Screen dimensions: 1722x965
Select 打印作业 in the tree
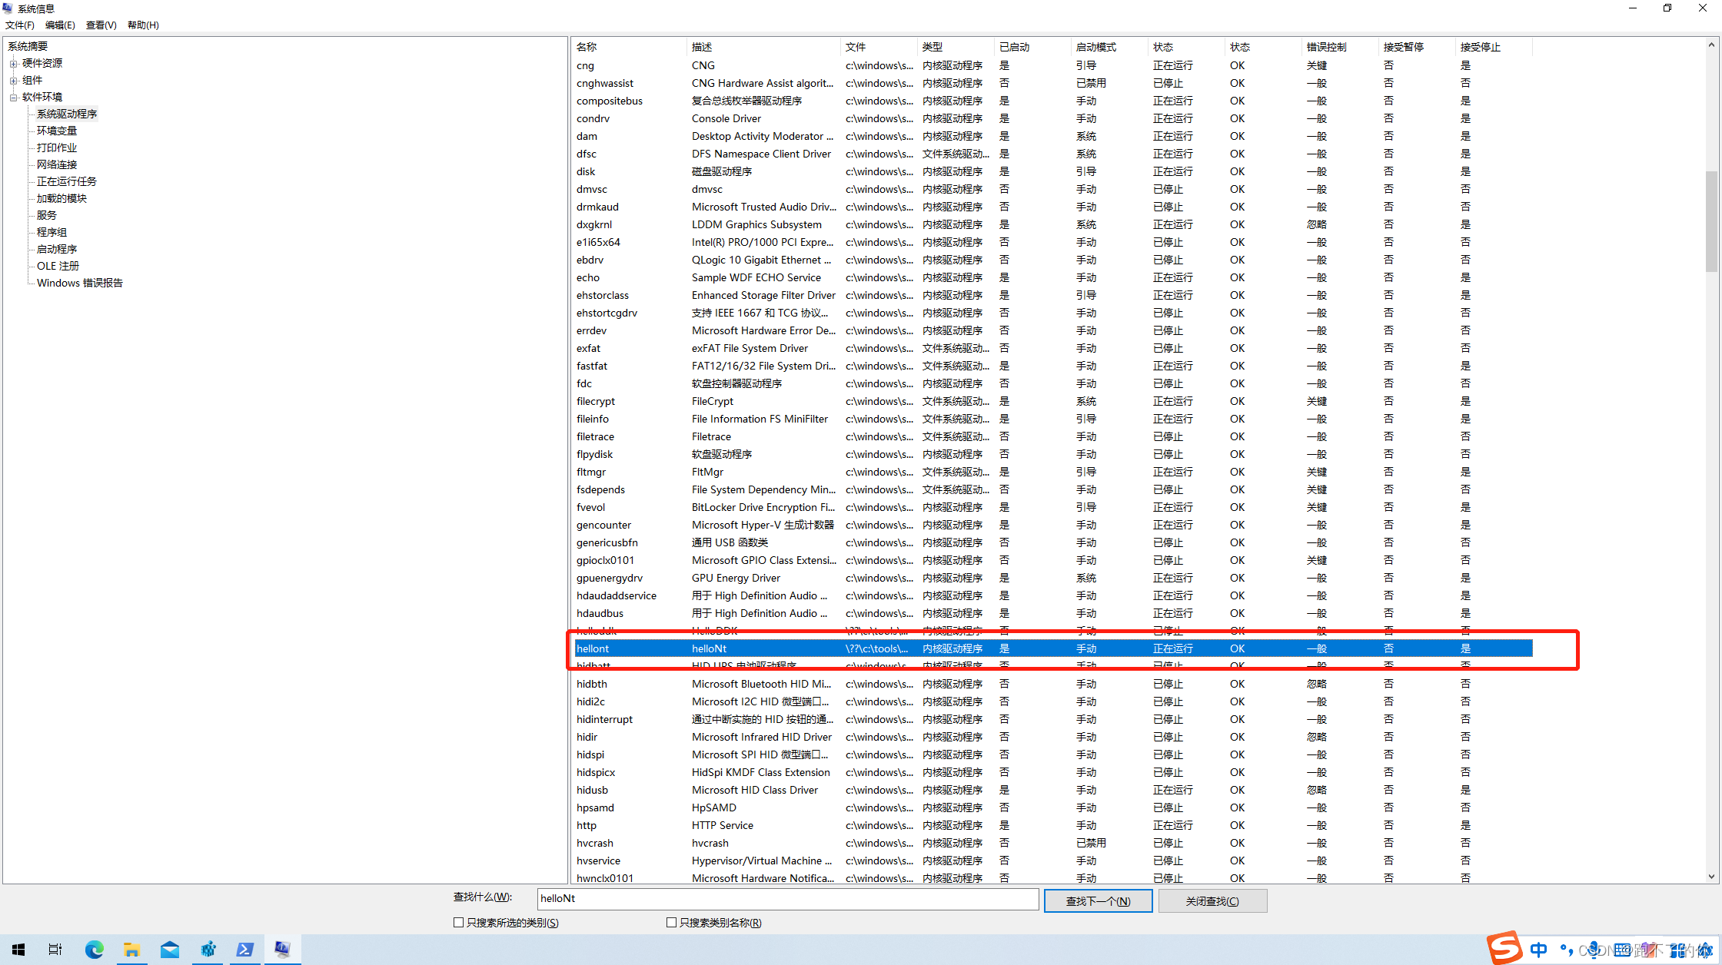[57, 148]
